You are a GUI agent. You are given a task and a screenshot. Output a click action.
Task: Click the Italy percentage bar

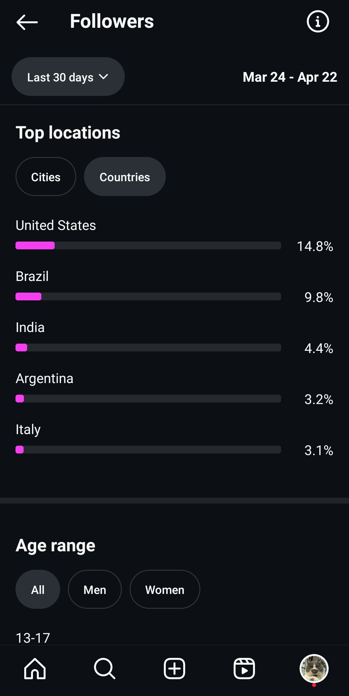point(148,450)
